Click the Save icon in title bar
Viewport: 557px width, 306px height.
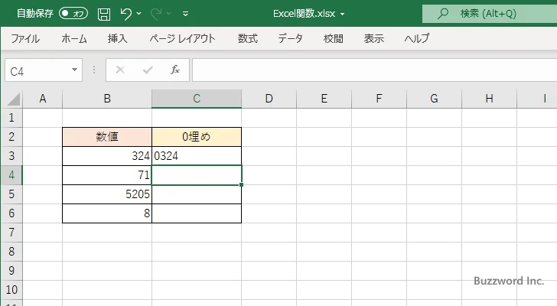point(104,14)
